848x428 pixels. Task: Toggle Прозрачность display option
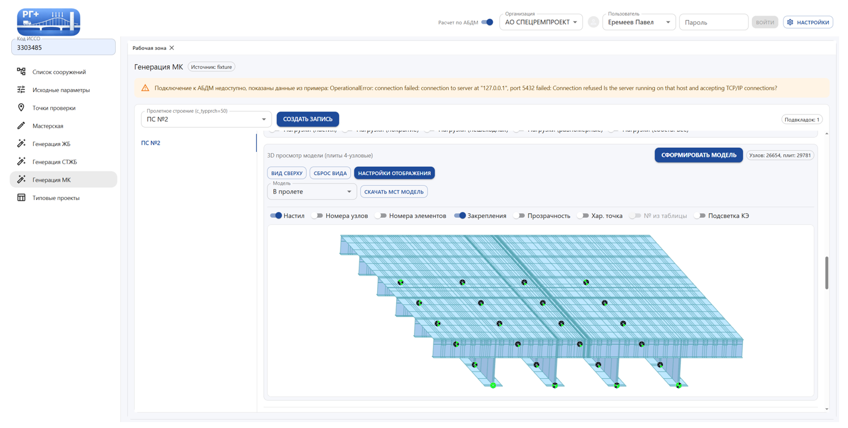(519, 216)
